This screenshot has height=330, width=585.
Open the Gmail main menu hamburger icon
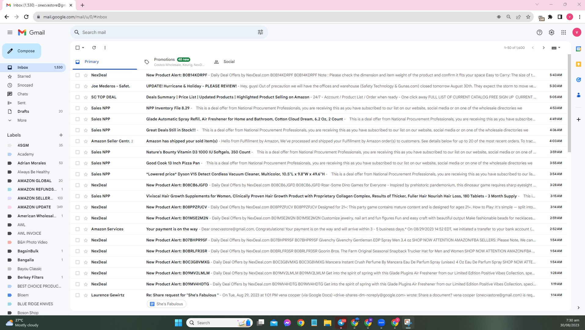[10, 32]
